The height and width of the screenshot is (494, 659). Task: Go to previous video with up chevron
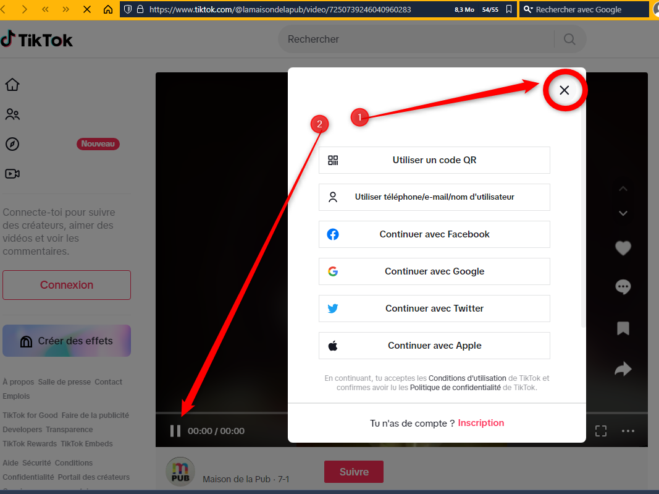tap(623, 189)
